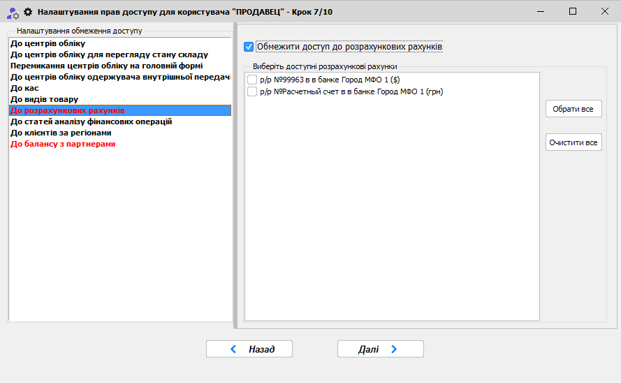Open 'До статей аналізу фінансових операцій'
Viewport: 621px width, 384px height.
91,121
